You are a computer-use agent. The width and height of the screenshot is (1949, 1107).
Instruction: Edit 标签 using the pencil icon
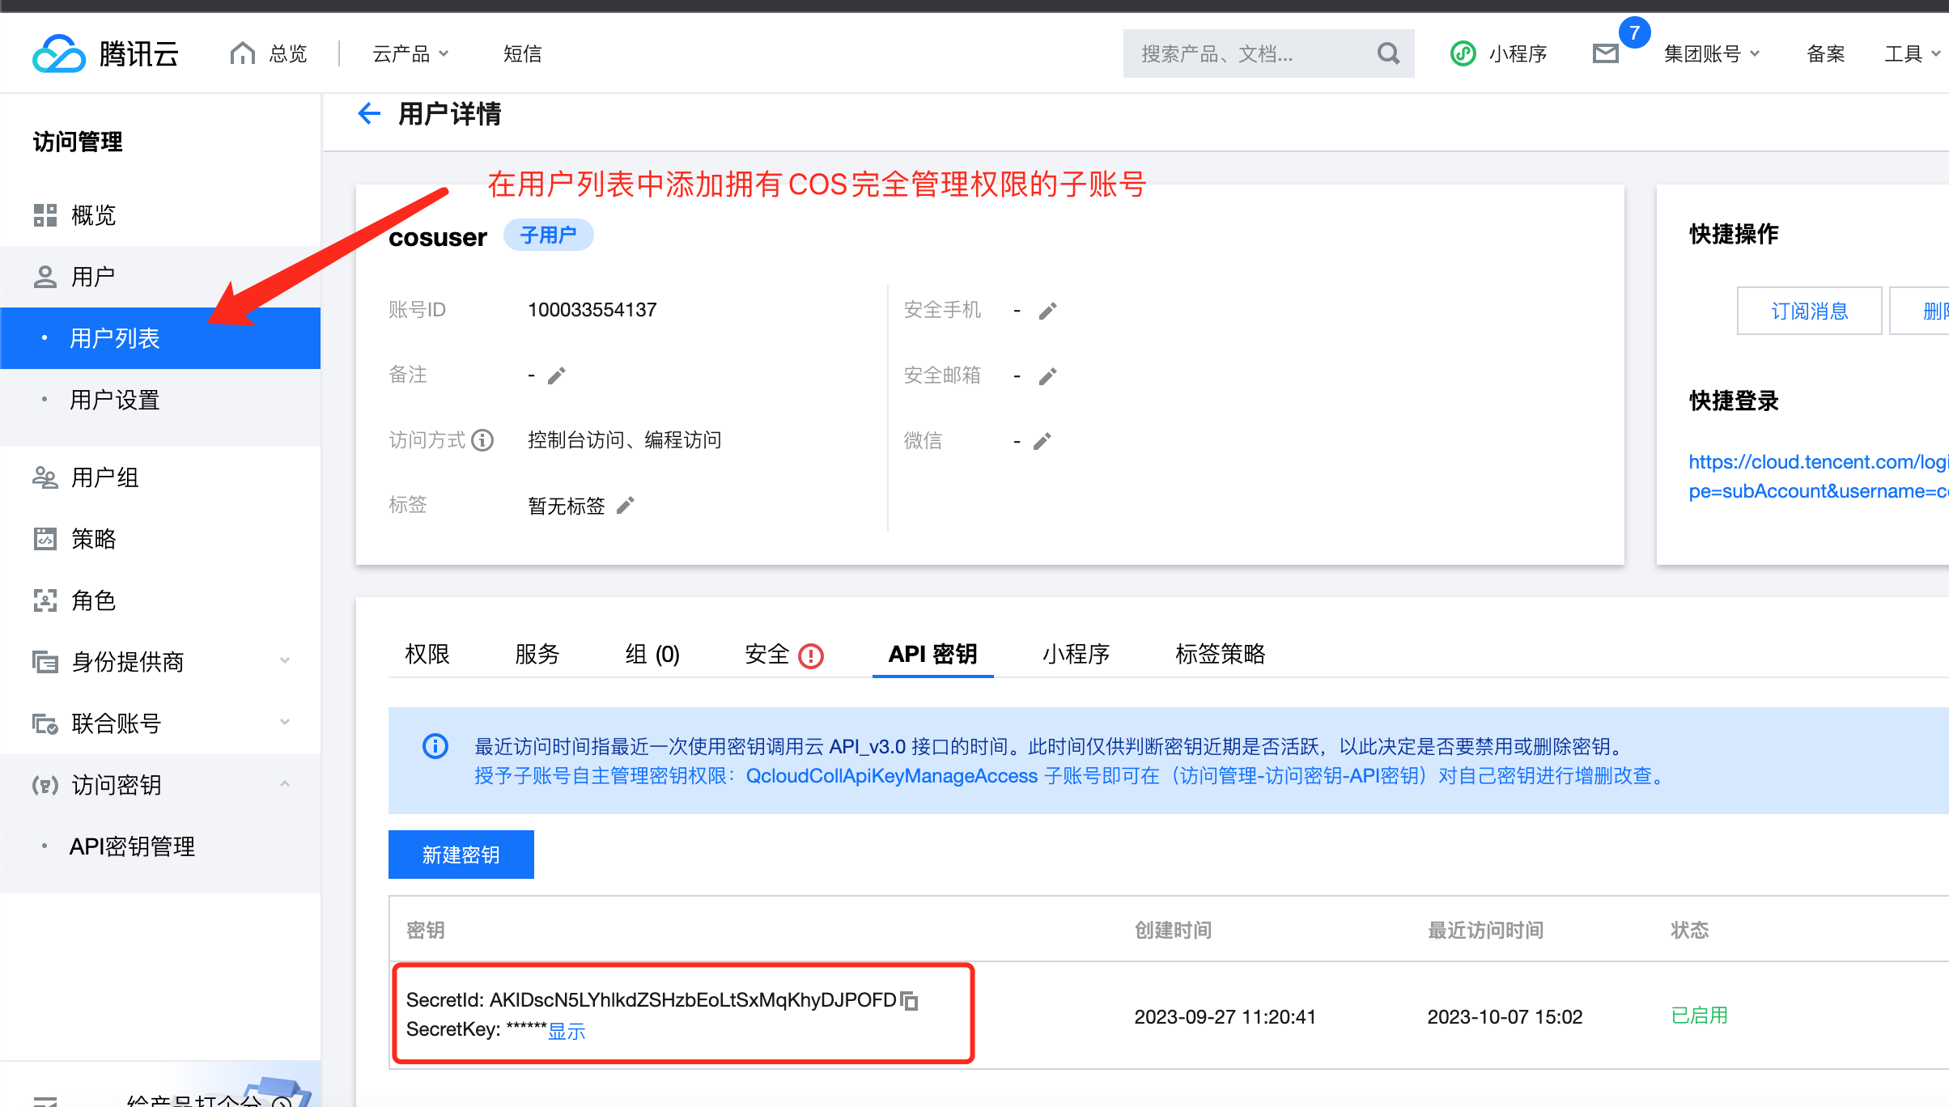point(626,506)
